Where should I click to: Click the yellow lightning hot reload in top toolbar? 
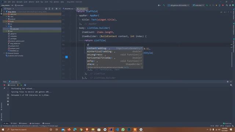pyautogui.click(x=216, y=5)
